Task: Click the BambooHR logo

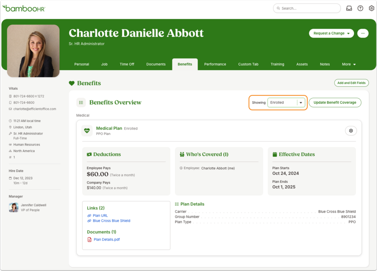Action: tap(23, 8)
